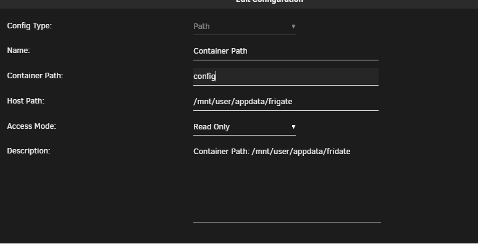
Task: Click the "Container Path:" label on the left
Action: coord(35,76)
